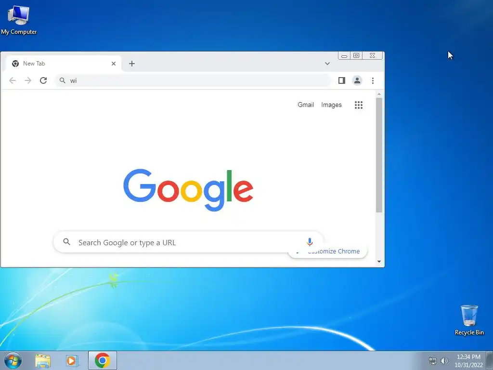This screenshot has width=493, height=370.
Task: Select the New Tab tab
Action: point(64,64)
